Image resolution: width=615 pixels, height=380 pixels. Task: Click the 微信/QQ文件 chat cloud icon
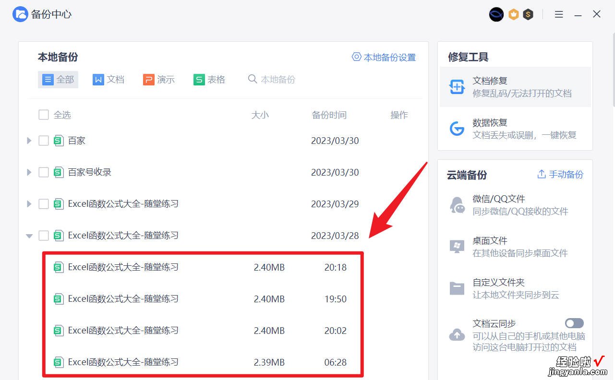tap(457, 205)
